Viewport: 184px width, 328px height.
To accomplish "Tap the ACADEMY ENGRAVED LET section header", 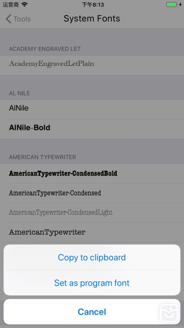I will coord(45,49).
